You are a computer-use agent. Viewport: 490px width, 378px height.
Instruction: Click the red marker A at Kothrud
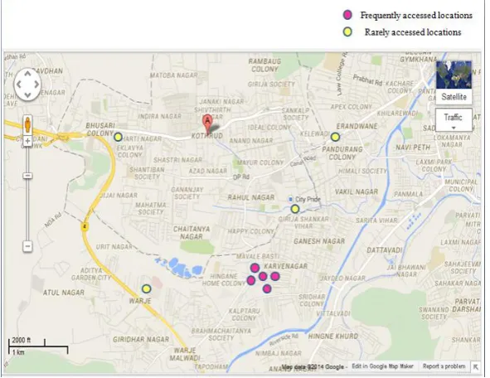tap(207, 124)
